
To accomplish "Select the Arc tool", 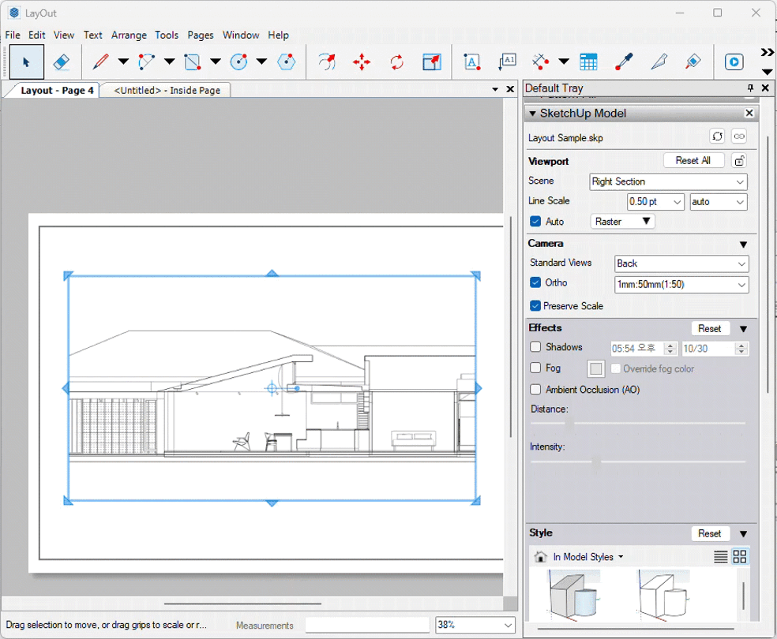I will [x=147, y=62].
